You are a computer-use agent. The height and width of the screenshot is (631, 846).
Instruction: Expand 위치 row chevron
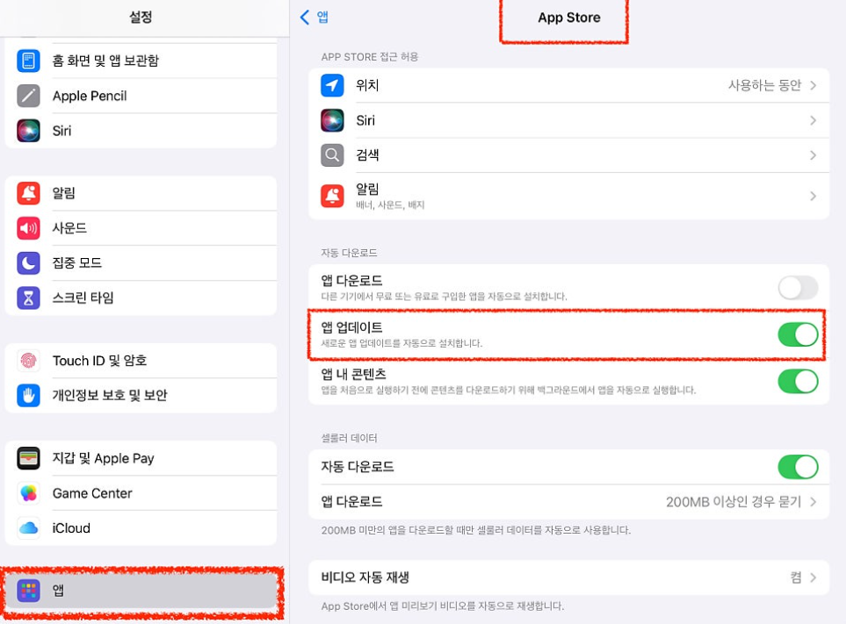[813, 85]
